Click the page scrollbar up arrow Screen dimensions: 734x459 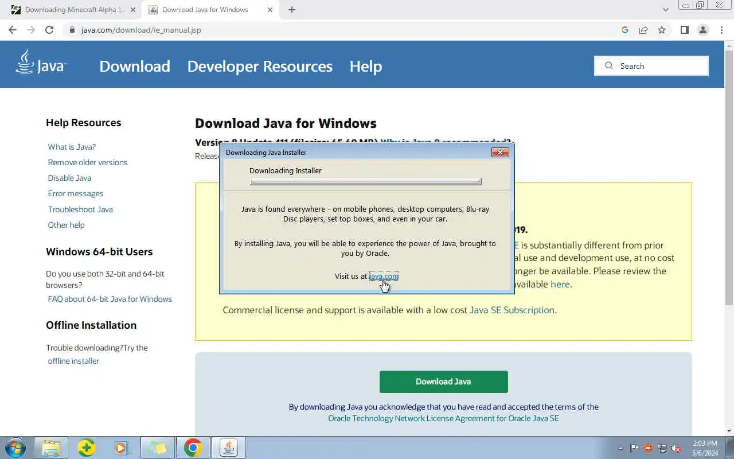[x=729, y=45]
